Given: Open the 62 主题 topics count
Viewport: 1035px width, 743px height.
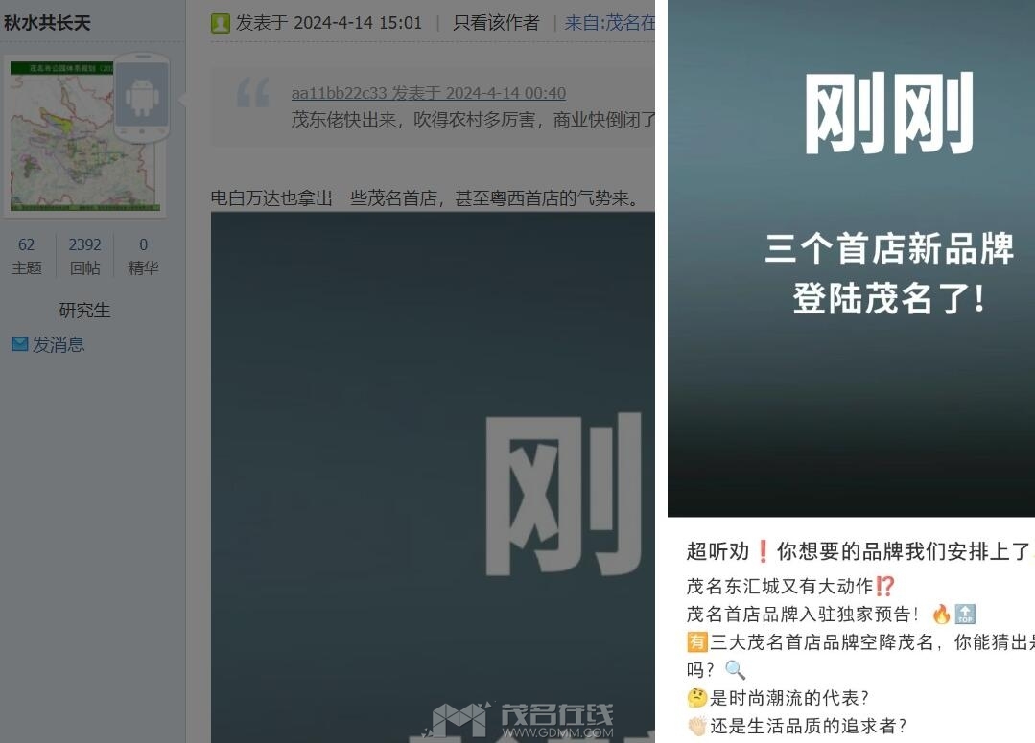Looking at the screenshot, I should coord(27,256).
